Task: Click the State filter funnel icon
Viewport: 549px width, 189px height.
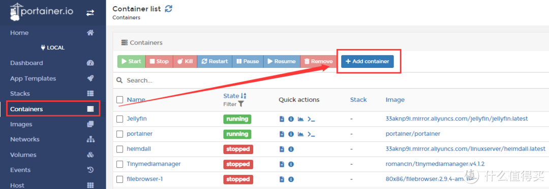Action: pos(240,104)
